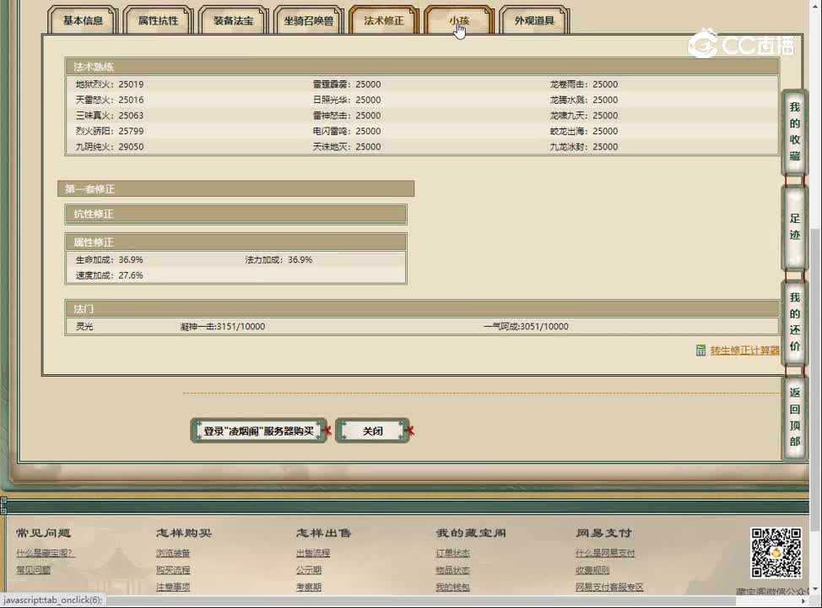
Task: Open the 装备法宝 tab
Action: 233,20
